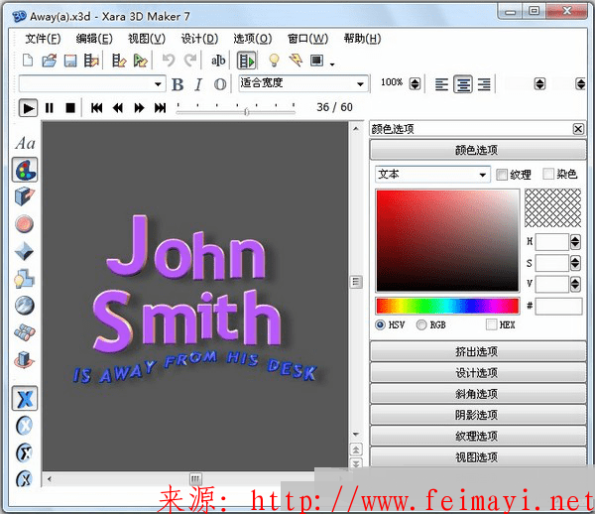Image resolution: width=595 pixels, height=514 pixels.
Task: Open display options dropdown arrow
Action: pos(332,64)
